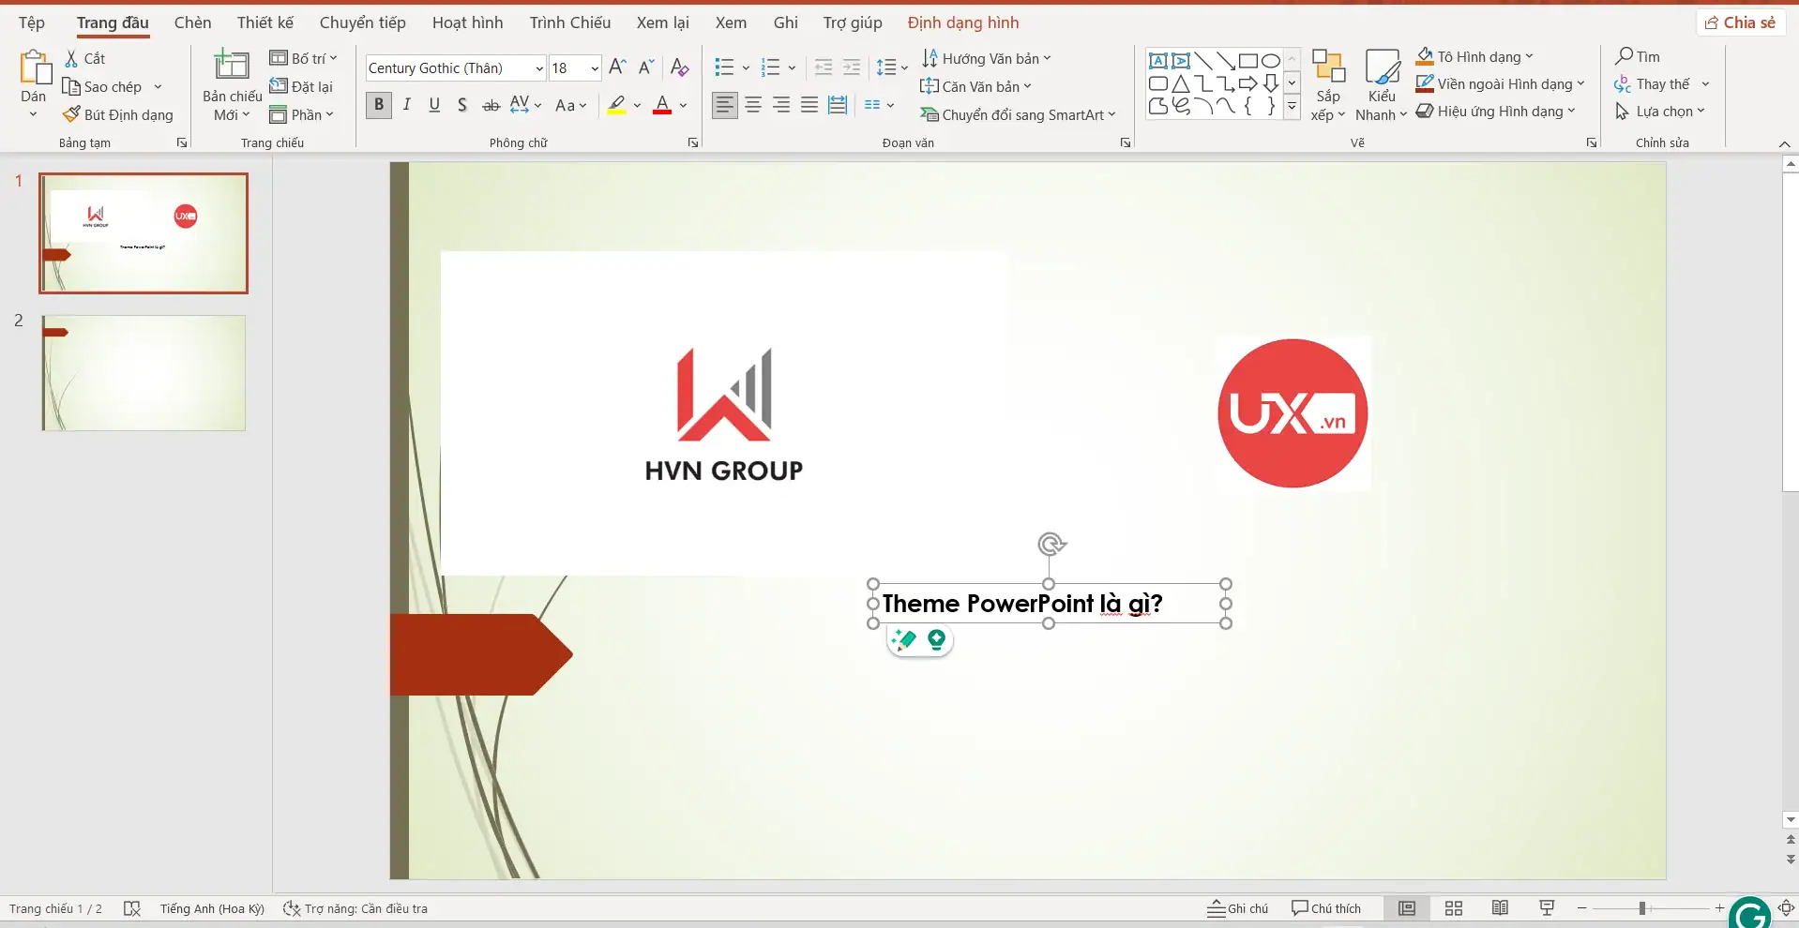Viewport: 1799px width, 928px height.
Task: Select the text box shape in the gallery
Action: coord(1158,61)
